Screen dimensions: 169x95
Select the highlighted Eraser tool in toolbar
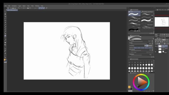(5, 36)
